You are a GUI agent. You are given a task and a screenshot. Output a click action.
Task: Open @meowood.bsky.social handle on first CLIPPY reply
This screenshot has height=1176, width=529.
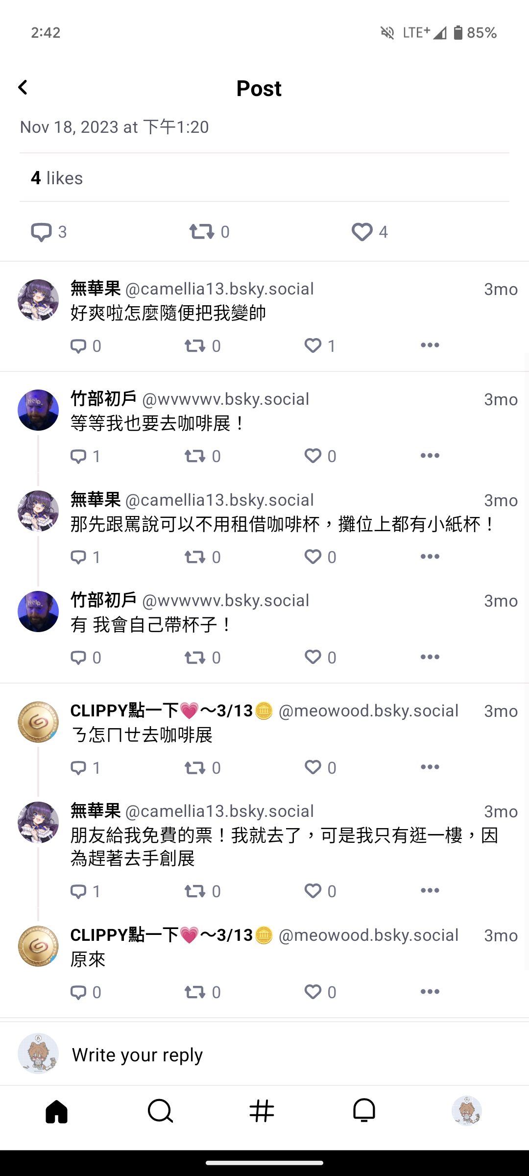pyautogui.click(x=368, y=711)
